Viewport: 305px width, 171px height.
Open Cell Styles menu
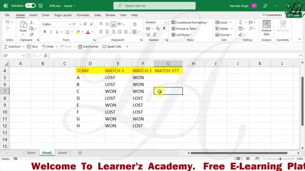point(181,35)
